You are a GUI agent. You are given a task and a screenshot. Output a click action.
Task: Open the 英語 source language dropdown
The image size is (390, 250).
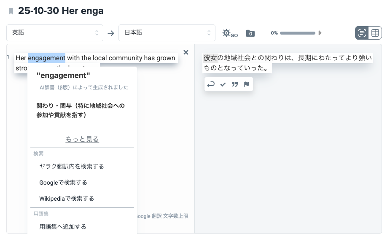pos(55,33)
